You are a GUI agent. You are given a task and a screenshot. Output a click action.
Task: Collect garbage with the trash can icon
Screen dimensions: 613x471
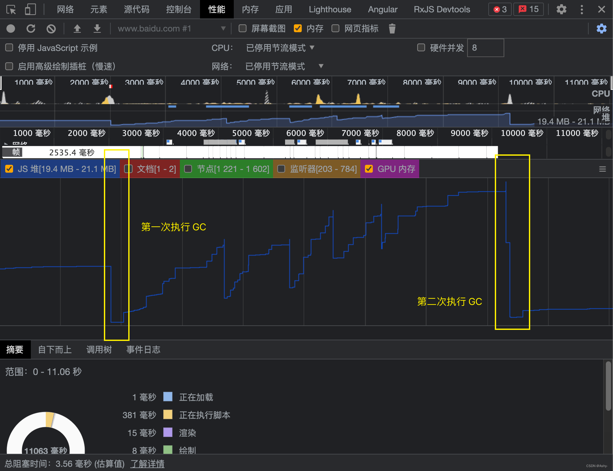pyautogui.click(x=392, y=29)
